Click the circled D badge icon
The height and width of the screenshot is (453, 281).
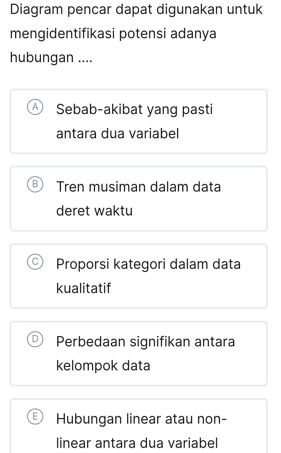pos(35,339)
